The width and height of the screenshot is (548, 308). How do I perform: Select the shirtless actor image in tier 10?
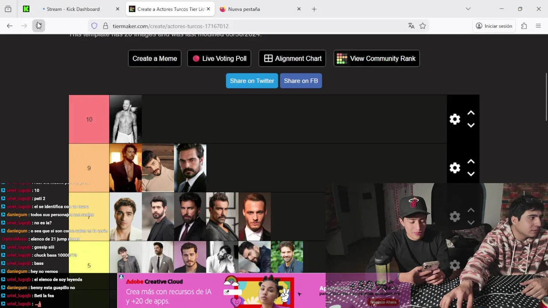point(125,119)
